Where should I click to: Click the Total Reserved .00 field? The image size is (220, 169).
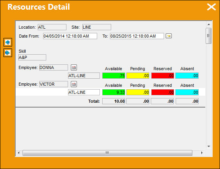coord(162,101)
